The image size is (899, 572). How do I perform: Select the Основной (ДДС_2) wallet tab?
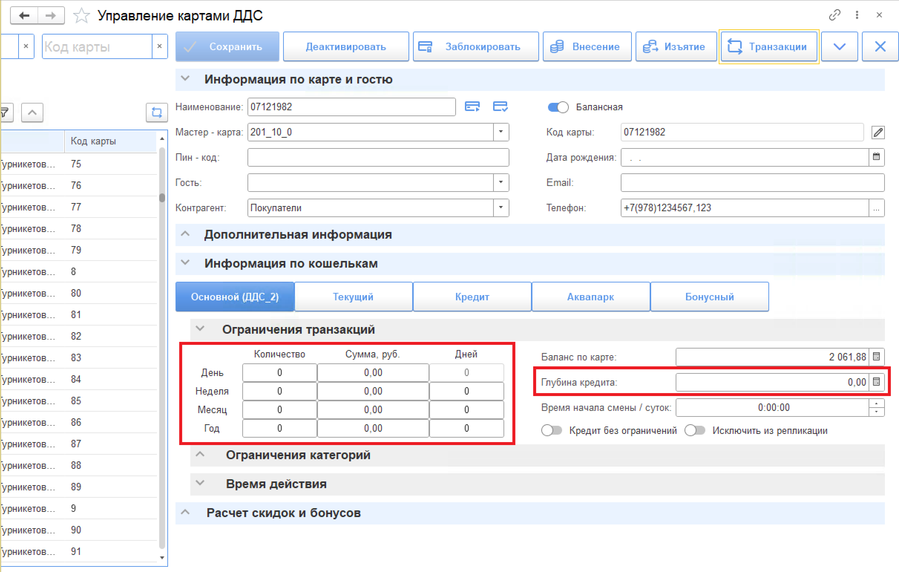click(x=235, y=297)
